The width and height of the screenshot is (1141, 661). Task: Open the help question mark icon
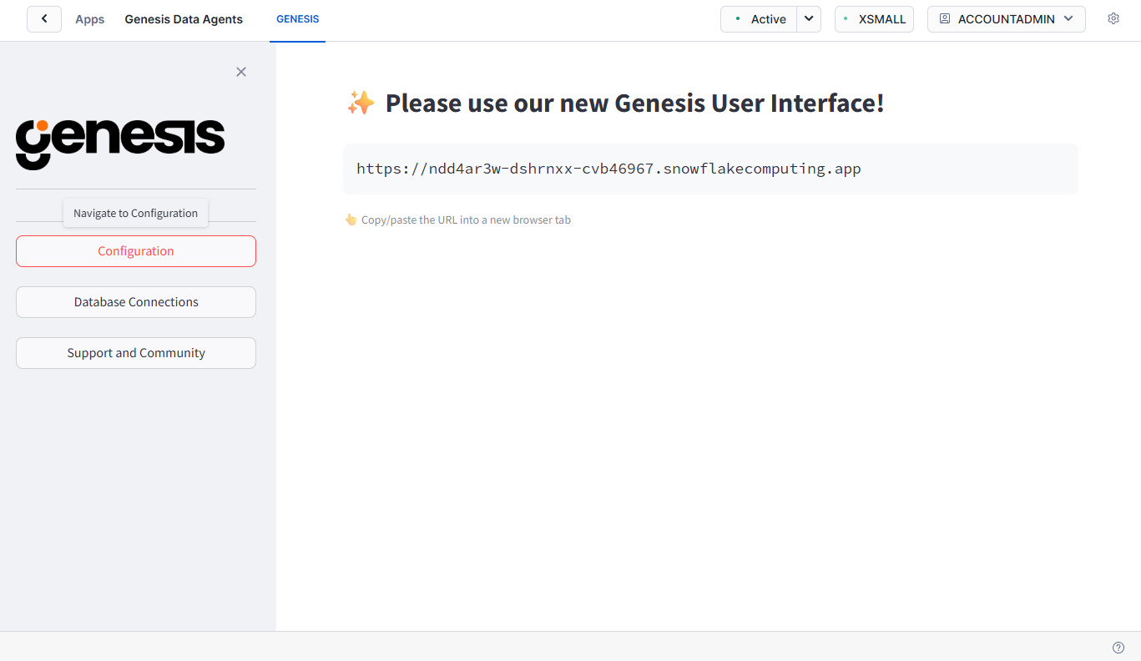pos(1118,648)
